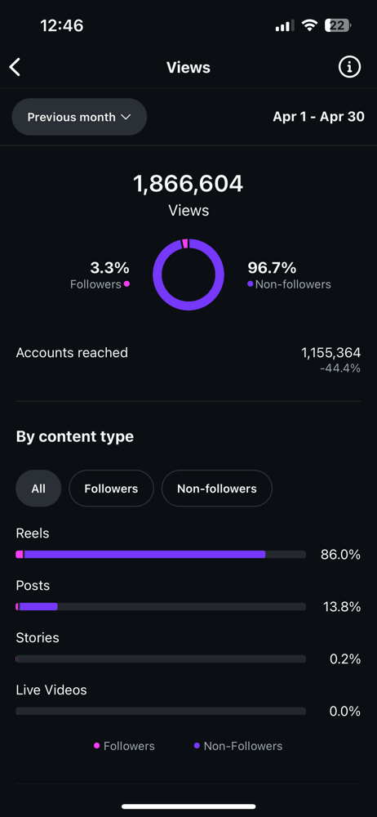Tap the Accounts reached row

click(188, 360)
